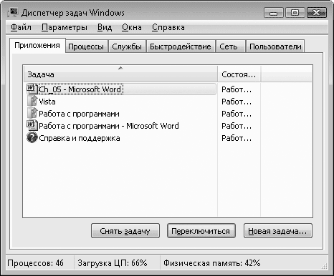Screen dimensions: 334x276
Task: Select the Word icon beside Ch_05
Action: [x=32, y=89]
